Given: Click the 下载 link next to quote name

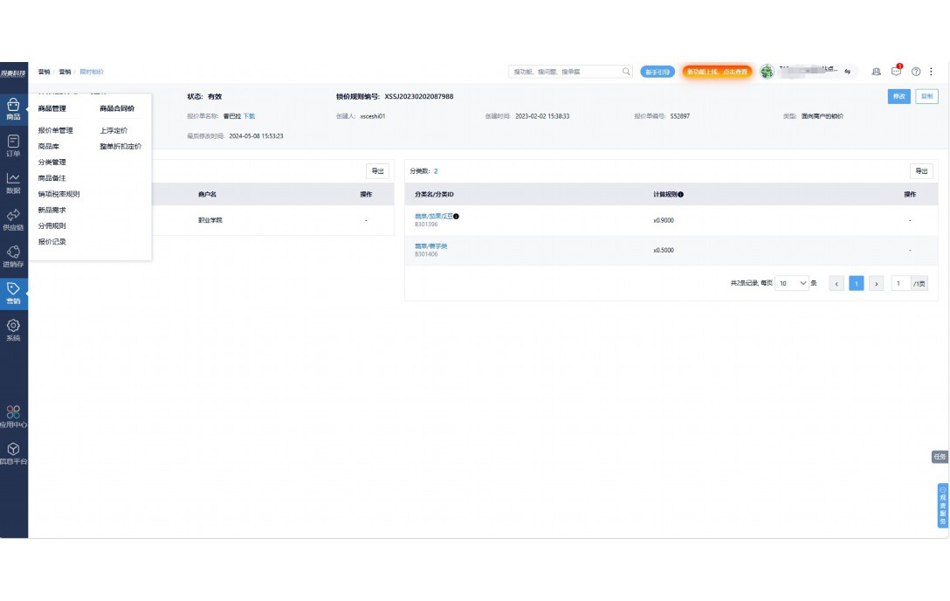Looking at the screenshot, I should coord(249,116).
